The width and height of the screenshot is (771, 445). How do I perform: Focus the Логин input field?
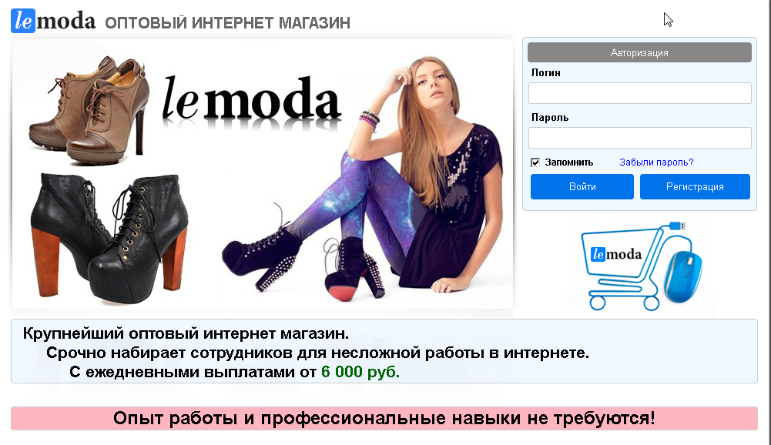tap(640, 93)
